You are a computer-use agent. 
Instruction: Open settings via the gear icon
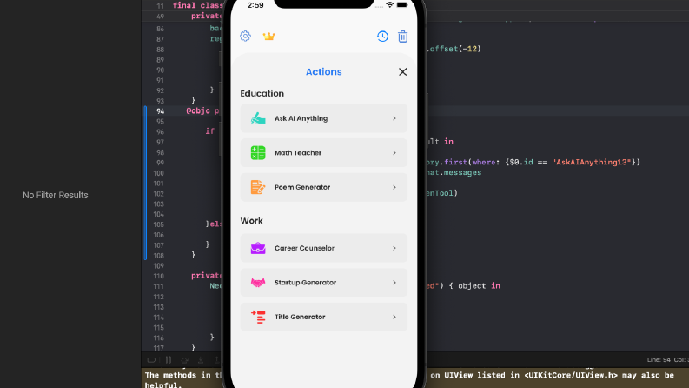coord(245,36)
